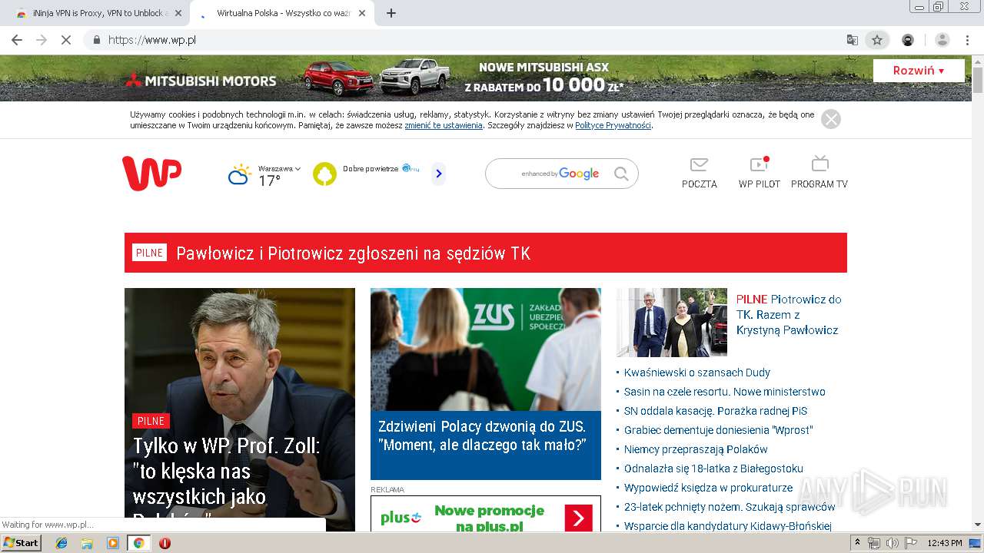Expand the Mitsubishi banner with 'Rozwiń'
The width and height of the screenshot is (984, 553).
919,71
